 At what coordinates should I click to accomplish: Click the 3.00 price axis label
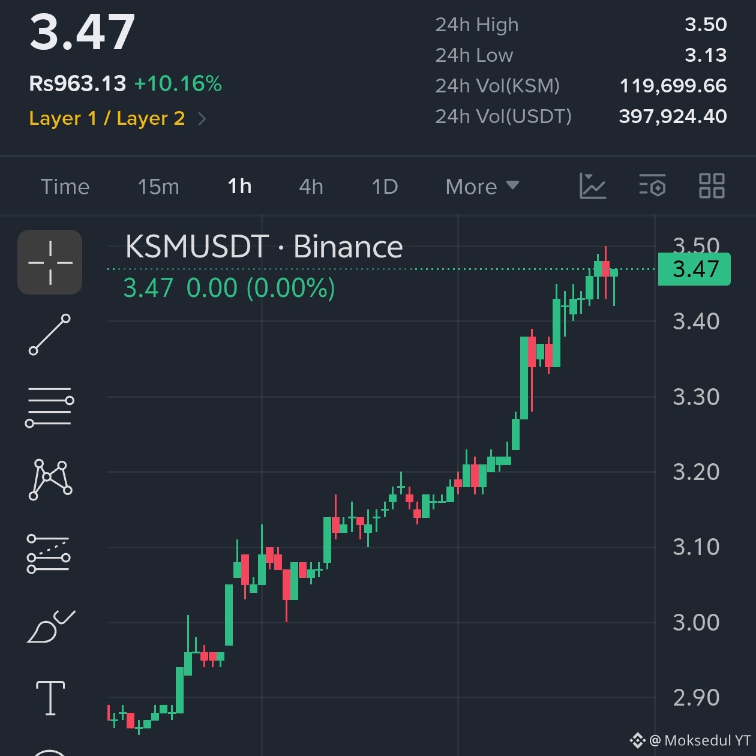(696, 622)
